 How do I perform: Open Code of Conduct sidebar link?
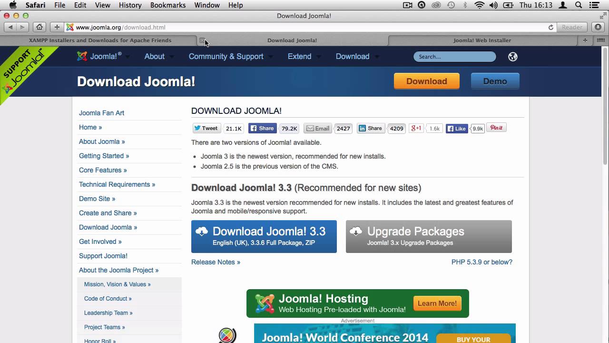108,299
